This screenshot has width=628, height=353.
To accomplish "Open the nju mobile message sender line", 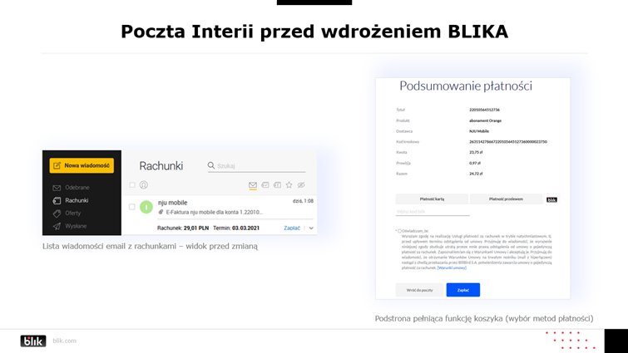I will click(173, 203).
